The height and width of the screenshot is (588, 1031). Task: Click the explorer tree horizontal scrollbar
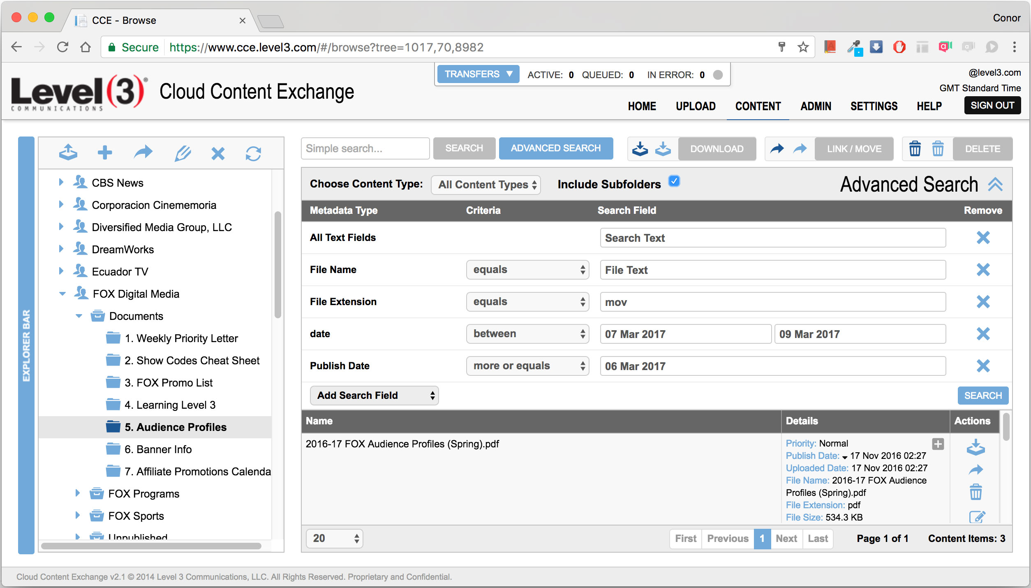pos(151,546)
